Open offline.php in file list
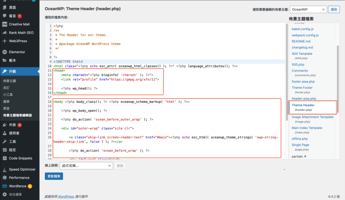Viewport: 345px width, 200px height. [300, 139]
